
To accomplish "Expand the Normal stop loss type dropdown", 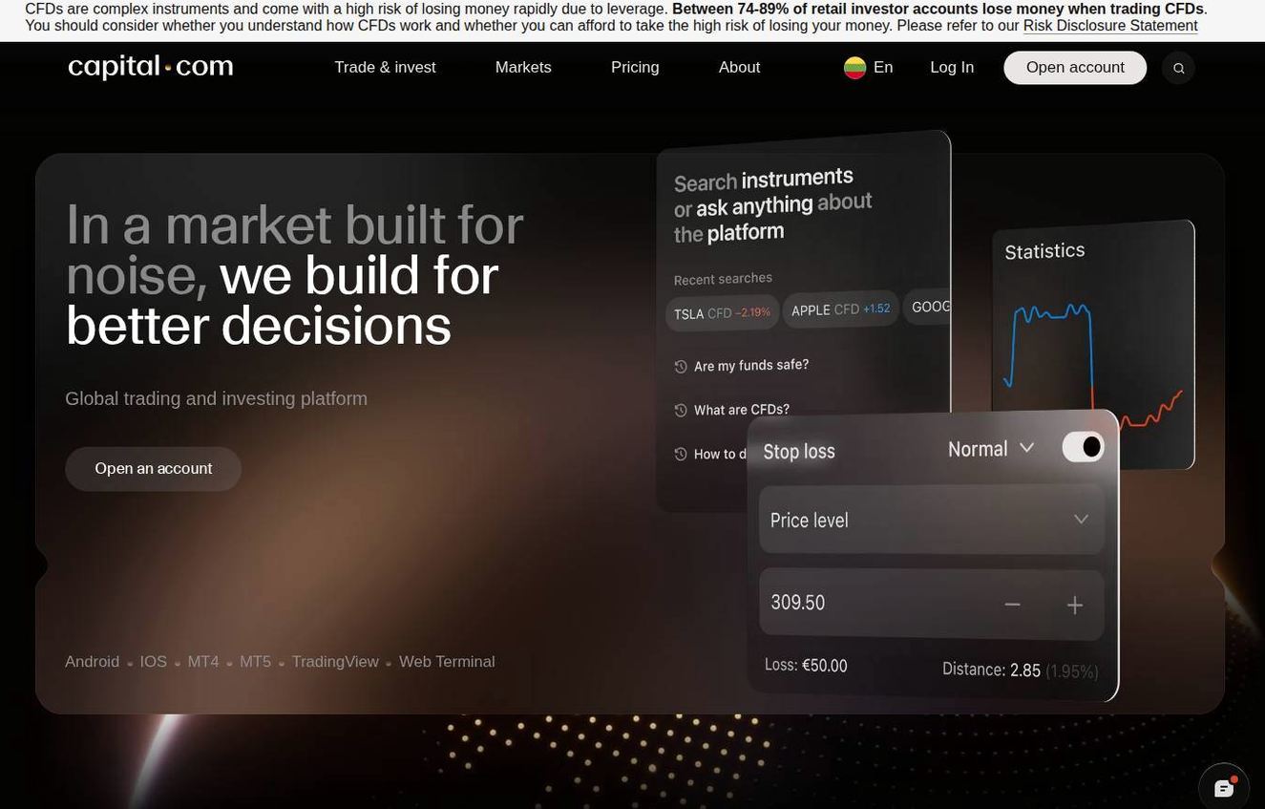I will 991,449.
